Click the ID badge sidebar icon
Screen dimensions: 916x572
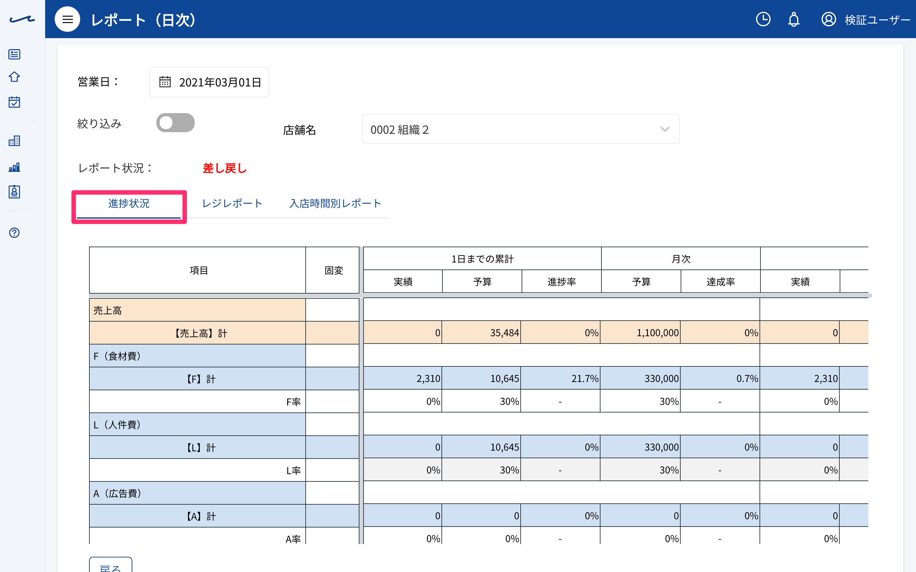coord(14,192)
